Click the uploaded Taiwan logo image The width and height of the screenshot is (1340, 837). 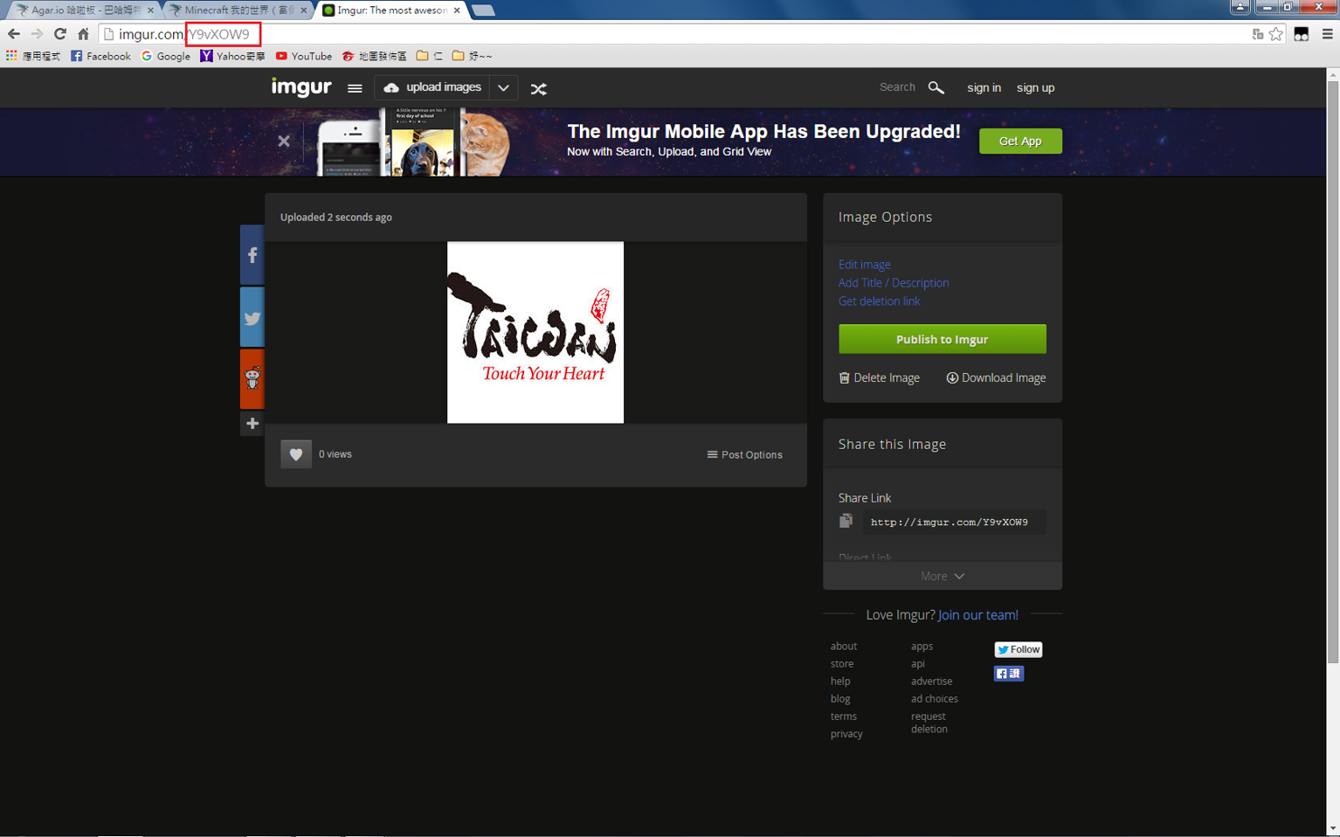pos(535,332)
